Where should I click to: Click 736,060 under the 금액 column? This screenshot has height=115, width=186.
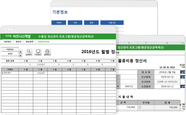coord(131,107)
